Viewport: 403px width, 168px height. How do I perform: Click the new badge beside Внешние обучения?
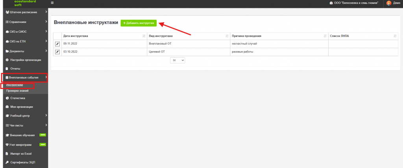pos(43,135)
